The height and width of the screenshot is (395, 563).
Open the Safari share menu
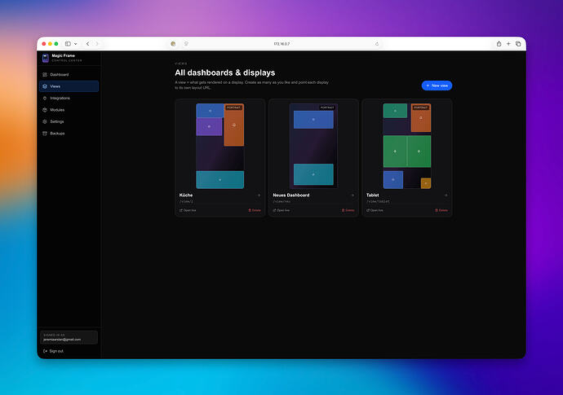pyautogui.click(x=499, y=44)
